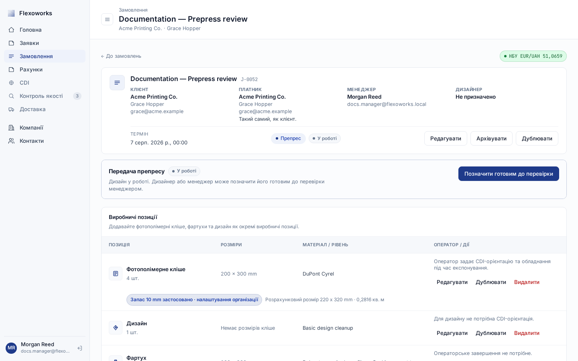Click the Замовлення sidebar icon
The height and width of the screenshot is (361, 578).
[x=11, y=56]
